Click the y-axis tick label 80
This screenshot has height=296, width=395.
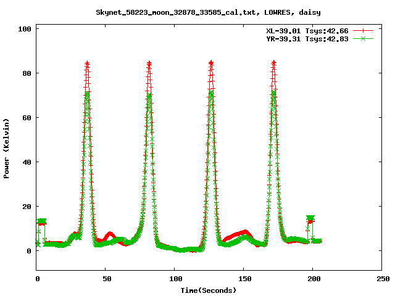[x=27, y=73]
